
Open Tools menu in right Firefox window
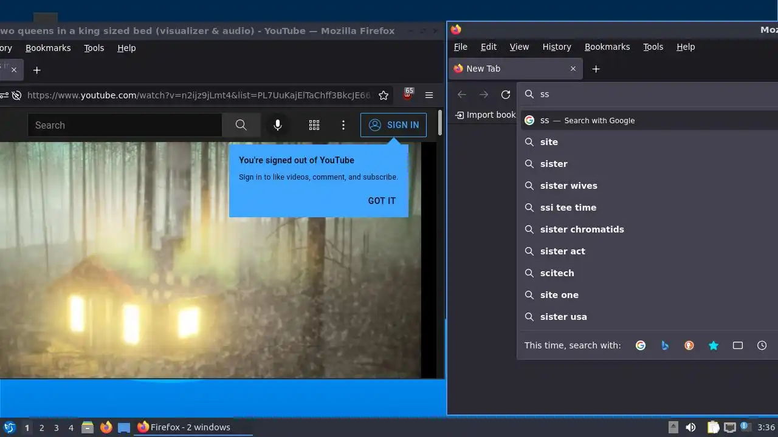click(653, 47)
